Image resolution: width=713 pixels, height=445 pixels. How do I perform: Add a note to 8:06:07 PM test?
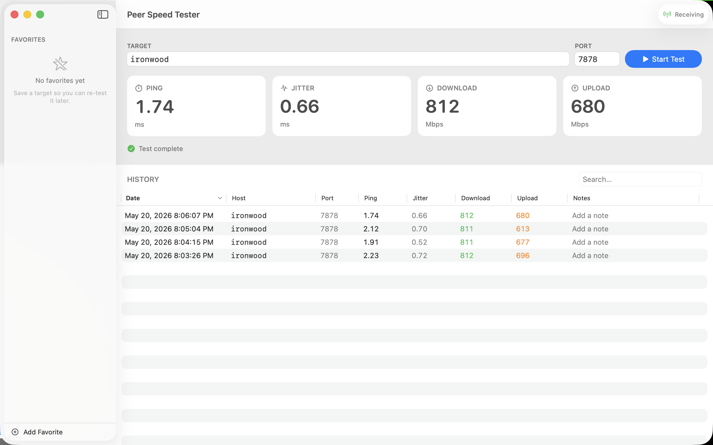(x=590, y=216)
